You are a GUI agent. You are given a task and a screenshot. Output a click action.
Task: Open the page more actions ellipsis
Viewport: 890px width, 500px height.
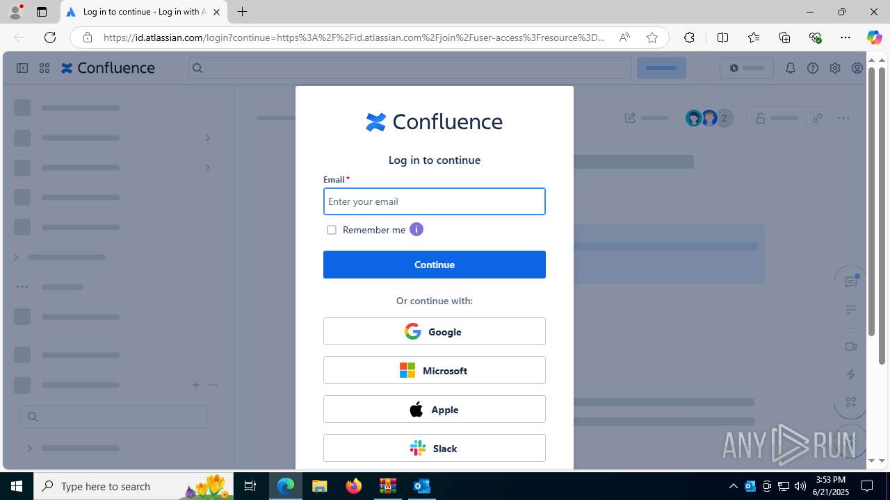pos(843,118)
